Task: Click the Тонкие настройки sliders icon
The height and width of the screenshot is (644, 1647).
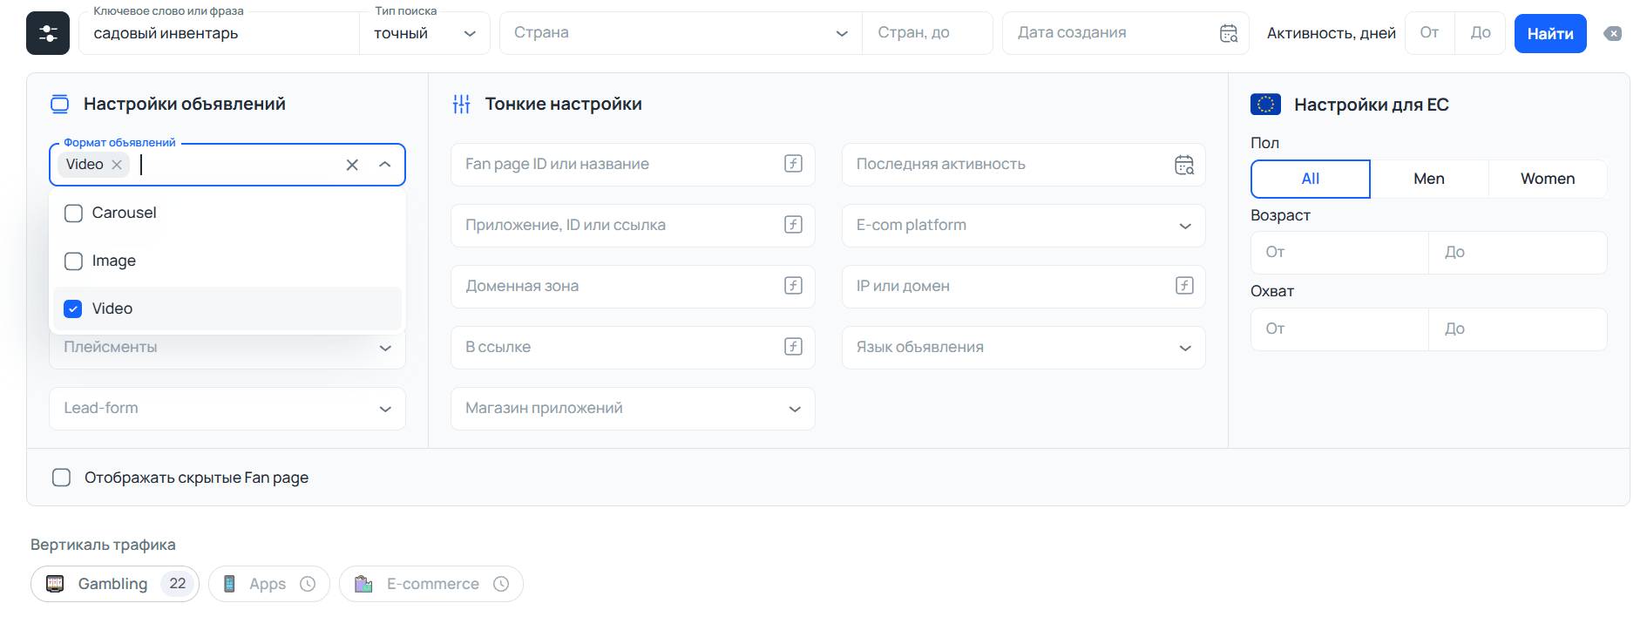Action: click(x=462, y=105)
